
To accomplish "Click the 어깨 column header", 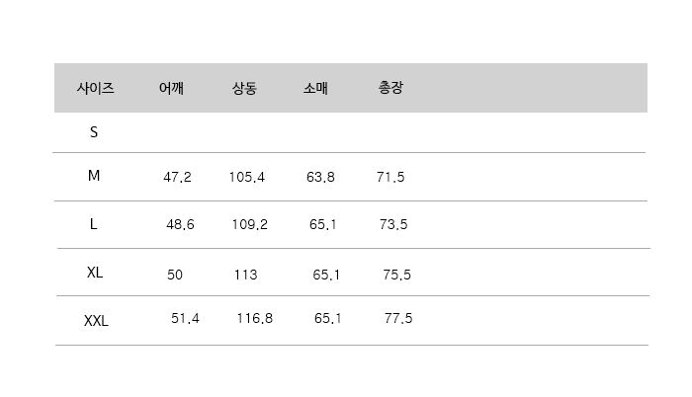I will (171, 88).
